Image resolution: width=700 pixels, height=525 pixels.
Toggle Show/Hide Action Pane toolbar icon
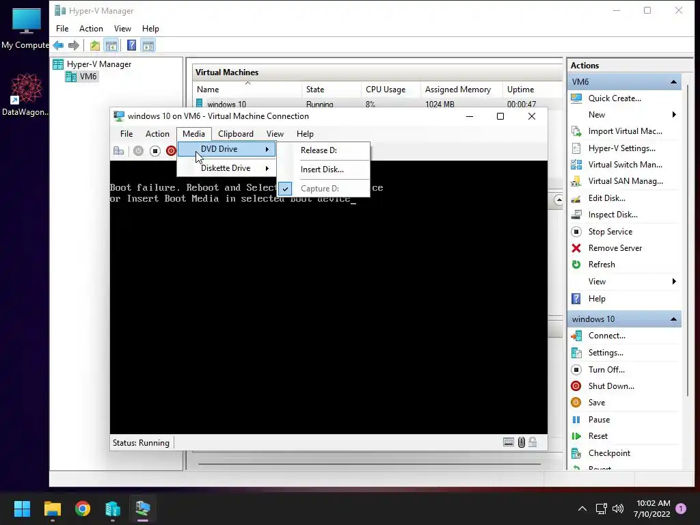[148, 45]
